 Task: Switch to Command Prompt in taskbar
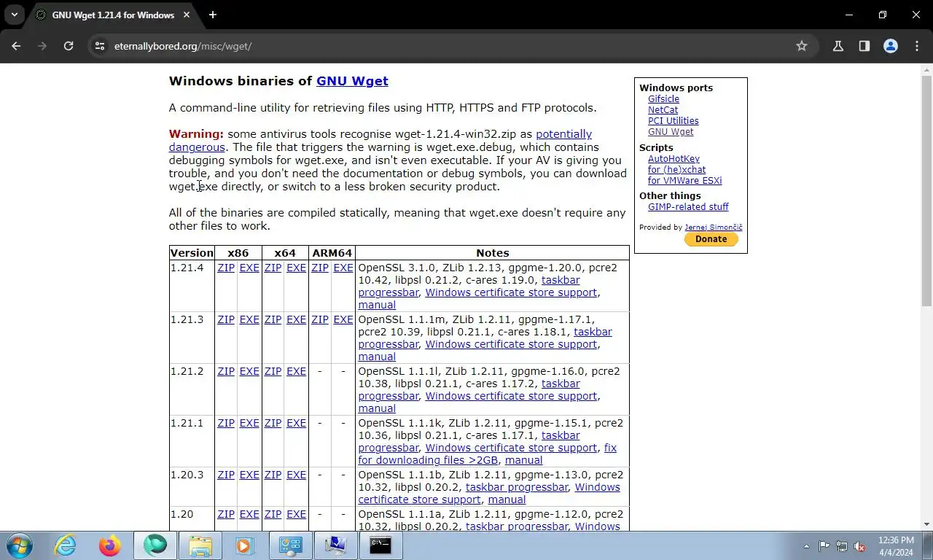(x=380, y=545)
